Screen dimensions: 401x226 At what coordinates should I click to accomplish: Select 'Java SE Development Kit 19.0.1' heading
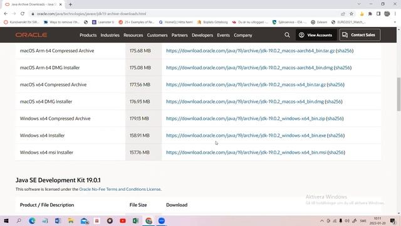click(58, 180)
